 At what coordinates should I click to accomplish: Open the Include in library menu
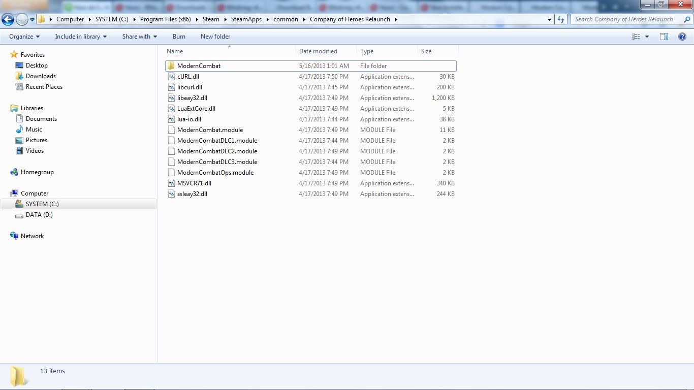click(81, 37)
